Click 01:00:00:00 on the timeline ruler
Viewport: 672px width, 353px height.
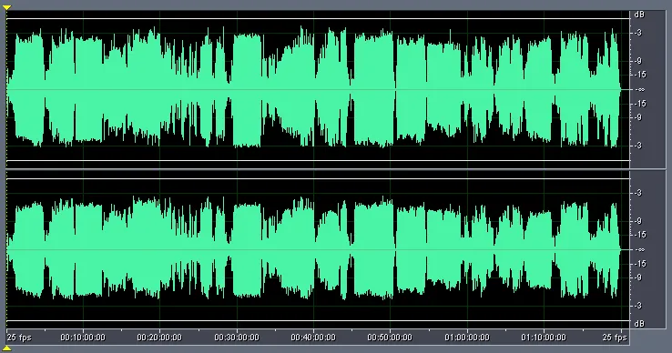(x=467, y=338)
